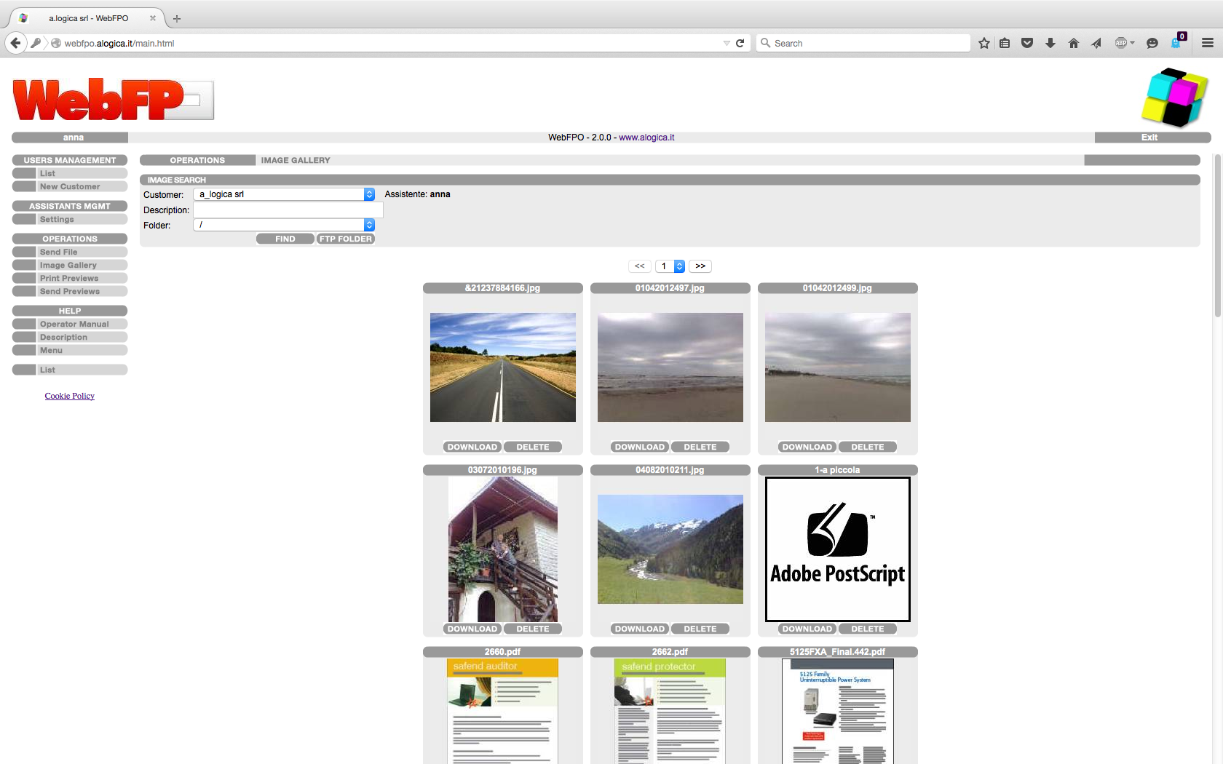Click the FIND button
The width and height of the screenshot is (1223, 764).
[285, 239]
